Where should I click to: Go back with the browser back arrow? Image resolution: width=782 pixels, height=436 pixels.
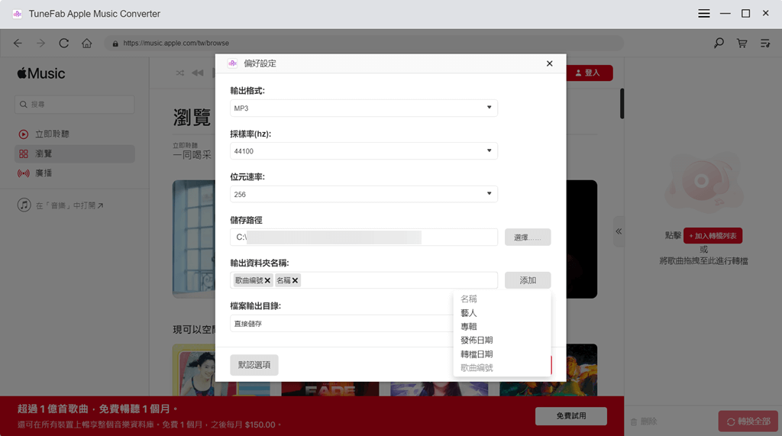click(x=18, y=44)
